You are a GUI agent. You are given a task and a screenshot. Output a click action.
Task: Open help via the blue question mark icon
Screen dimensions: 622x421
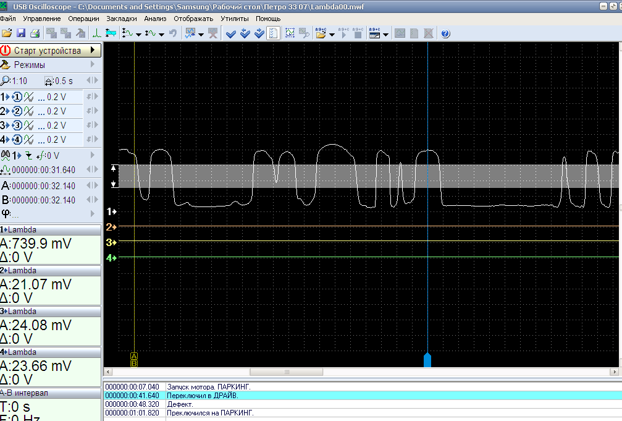445,33
